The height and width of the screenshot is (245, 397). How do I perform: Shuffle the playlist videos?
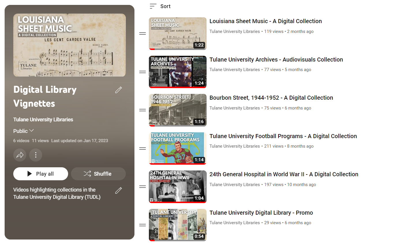(x=98, y=174)
